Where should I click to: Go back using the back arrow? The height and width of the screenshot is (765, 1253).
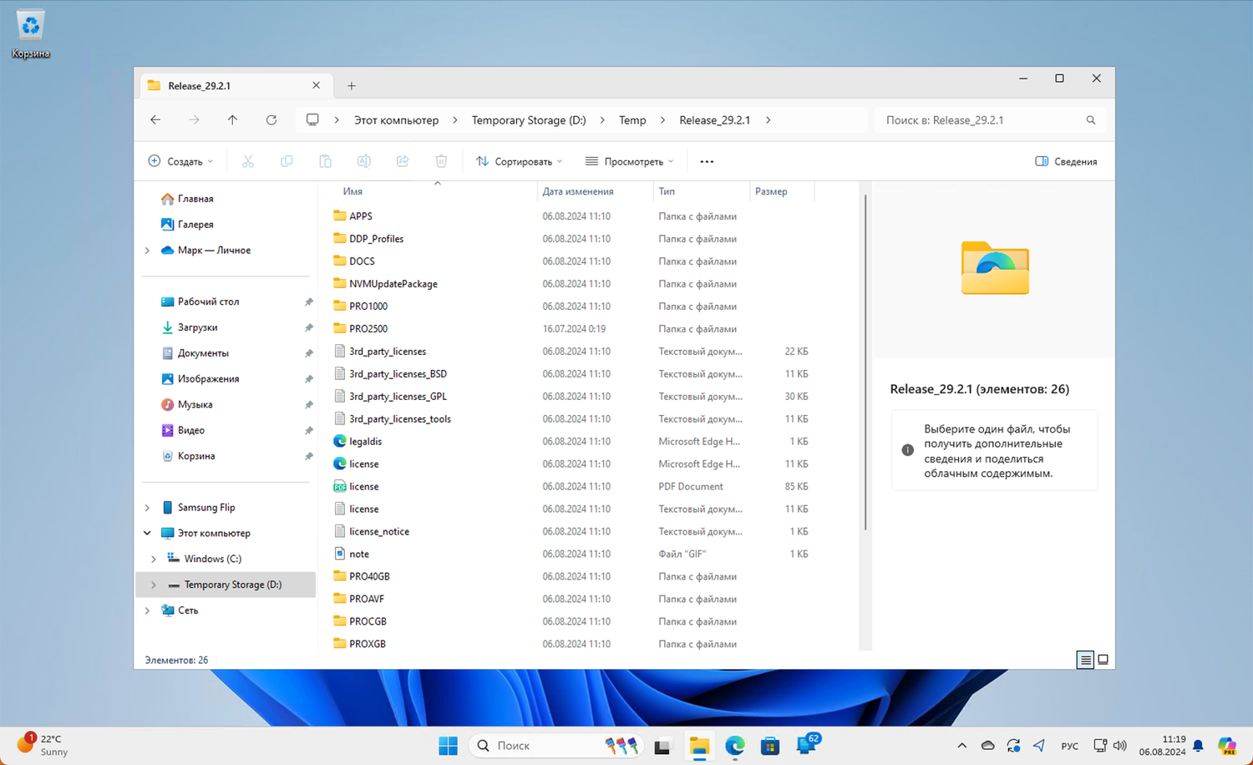[x=155, y=120]
